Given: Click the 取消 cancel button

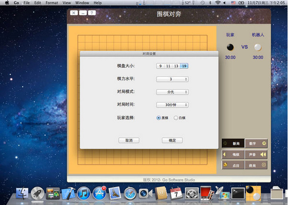Looking at the screenshot, I should point(129,140).
